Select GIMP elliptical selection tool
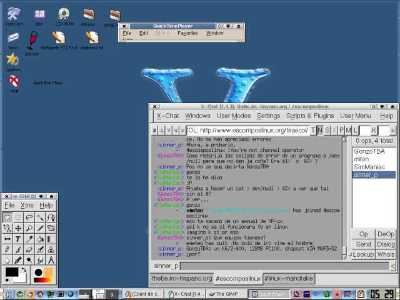 pyautogui.click(x=18, y=217)
